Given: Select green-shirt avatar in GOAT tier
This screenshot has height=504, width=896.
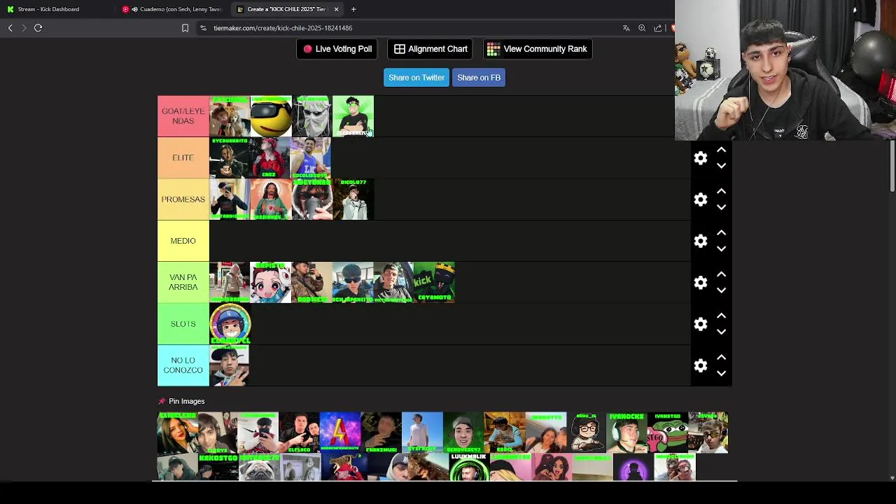Looking at the screenshot, I should pyautogui.click(x=353, y=116).
